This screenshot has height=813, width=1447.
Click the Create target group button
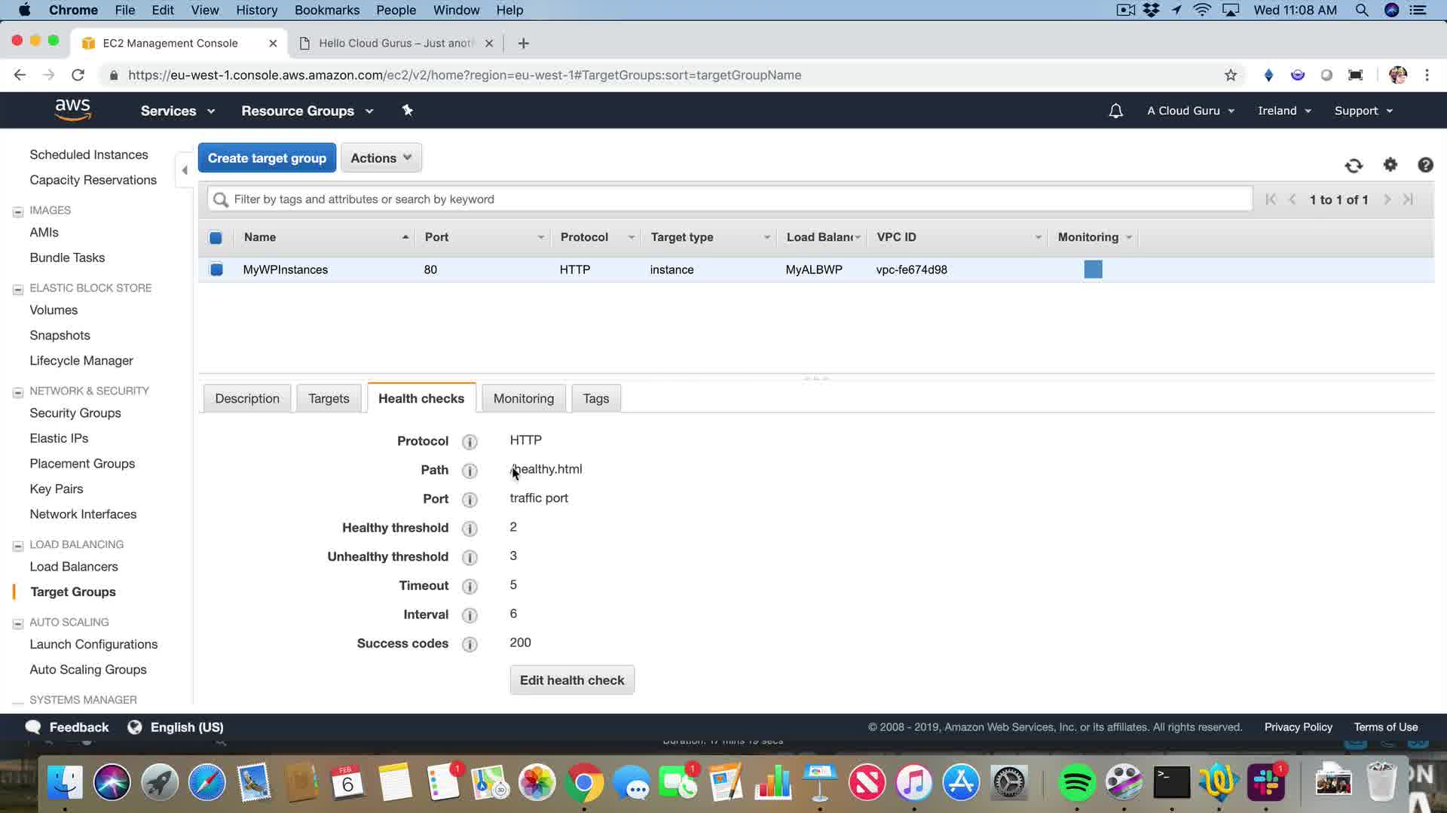267,158
